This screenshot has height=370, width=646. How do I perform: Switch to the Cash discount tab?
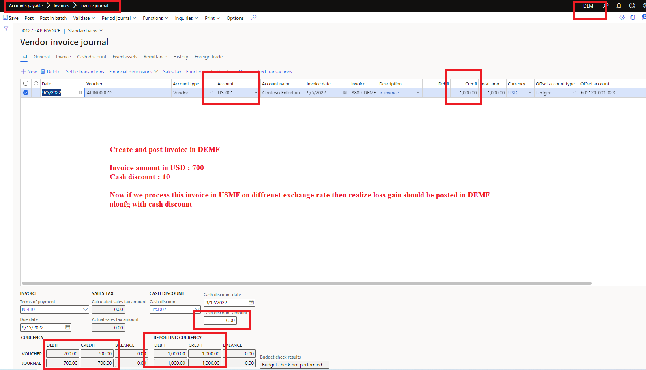(92, 57)
